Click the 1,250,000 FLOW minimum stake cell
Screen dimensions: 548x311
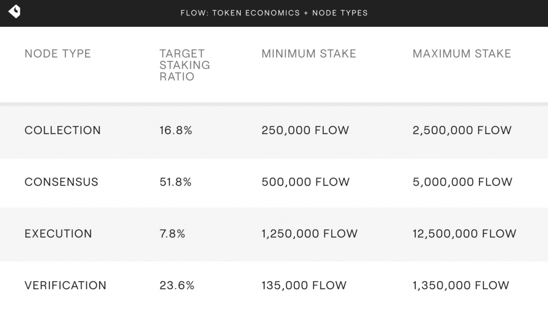click(310, 234)
